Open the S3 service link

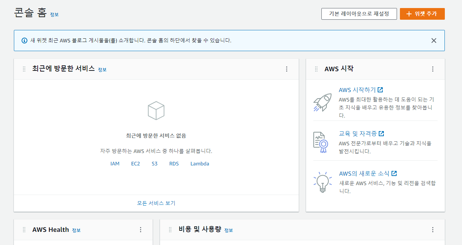(154, 164)
